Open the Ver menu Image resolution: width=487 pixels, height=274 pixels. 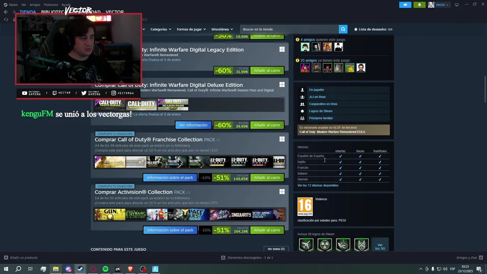point(24,5)
